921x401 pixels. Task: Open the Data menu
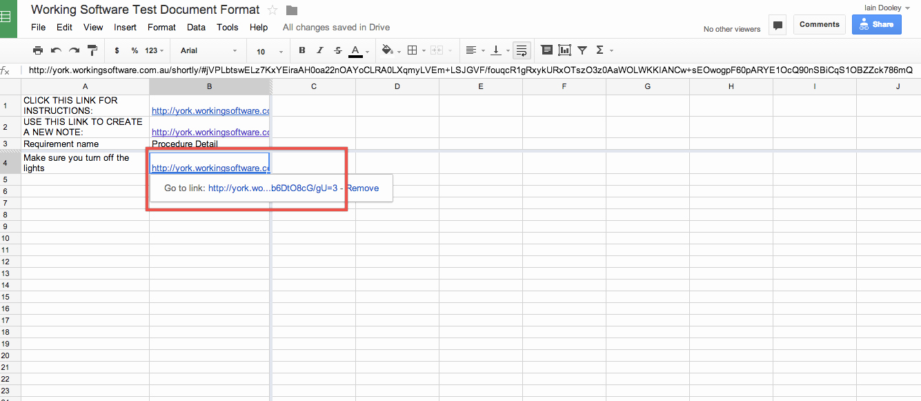pos(196,28)
